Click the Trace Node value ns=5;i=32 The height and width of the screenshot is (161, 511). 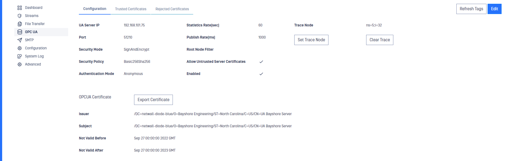click(x=374, y=25)
